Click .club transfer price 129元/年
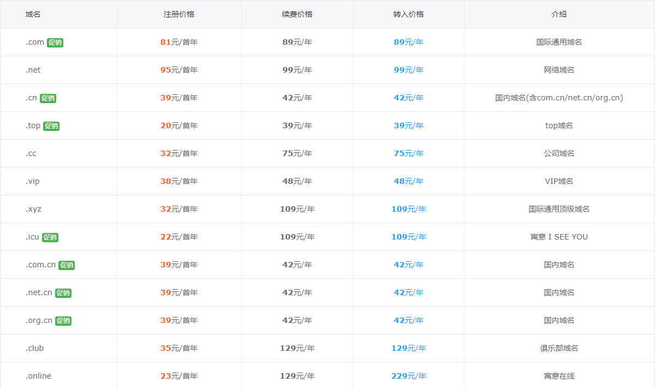 point(409,348)
